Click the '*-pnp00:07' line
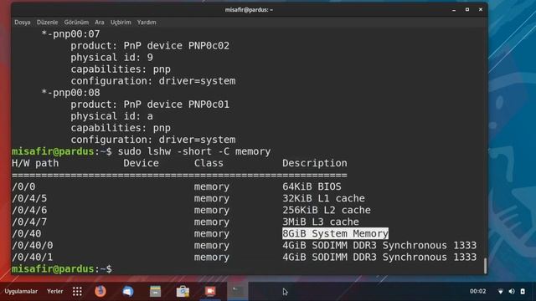 pyautogui.click(x=70, y=33)
